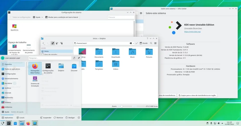The width and height of the screenshot is (241, 126).
Task: Click Copiar para a área de transferência em inglês
Action: coord(197,95)
